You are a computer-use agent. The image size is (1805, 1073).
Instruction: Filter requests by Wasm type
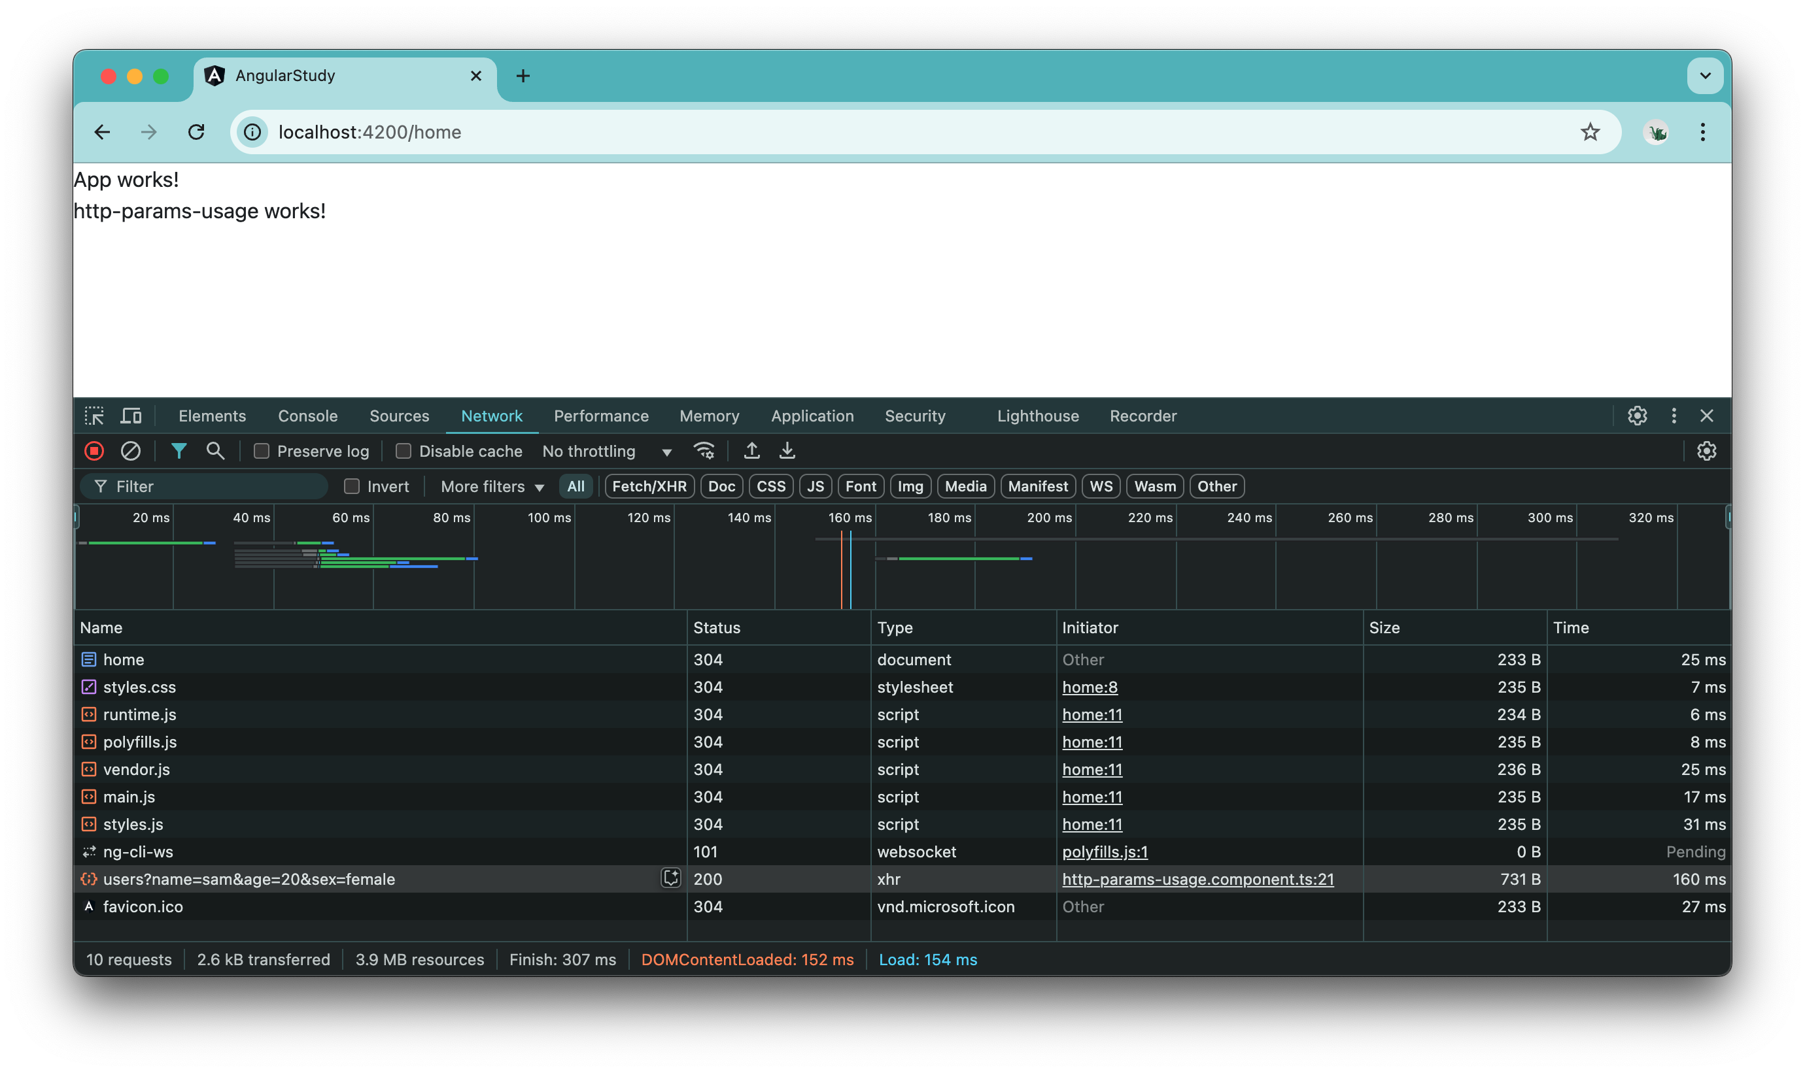tap(1155, 487)
